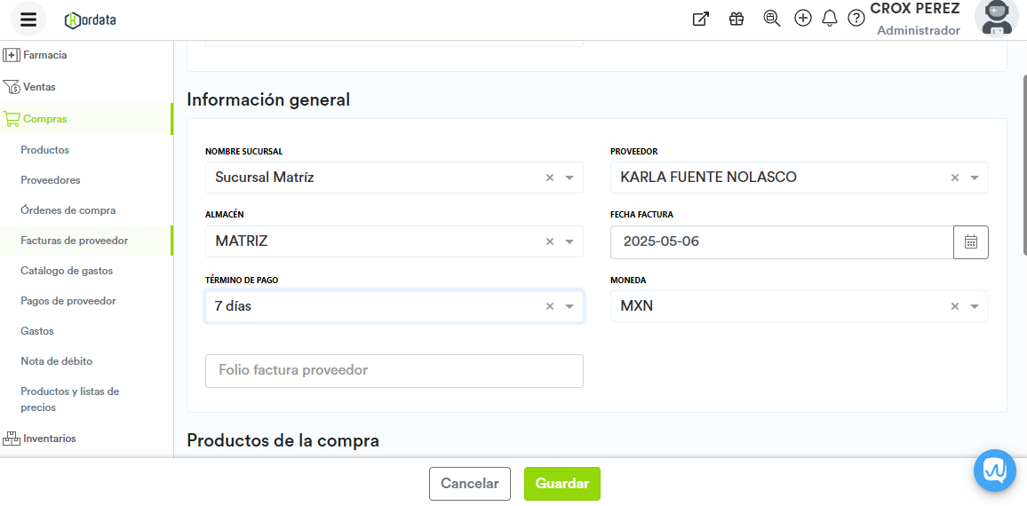
Task: Open the notifications bell
Action: (x=830, y=19)
